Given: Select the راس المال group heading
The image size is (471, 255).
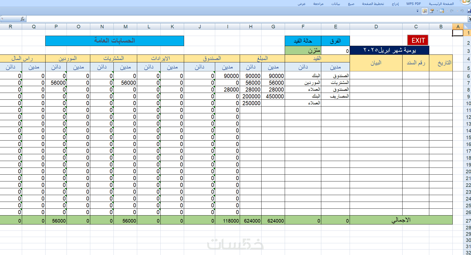Looking at the screenshot, I should pyautogui.click(x=22, y=58).
